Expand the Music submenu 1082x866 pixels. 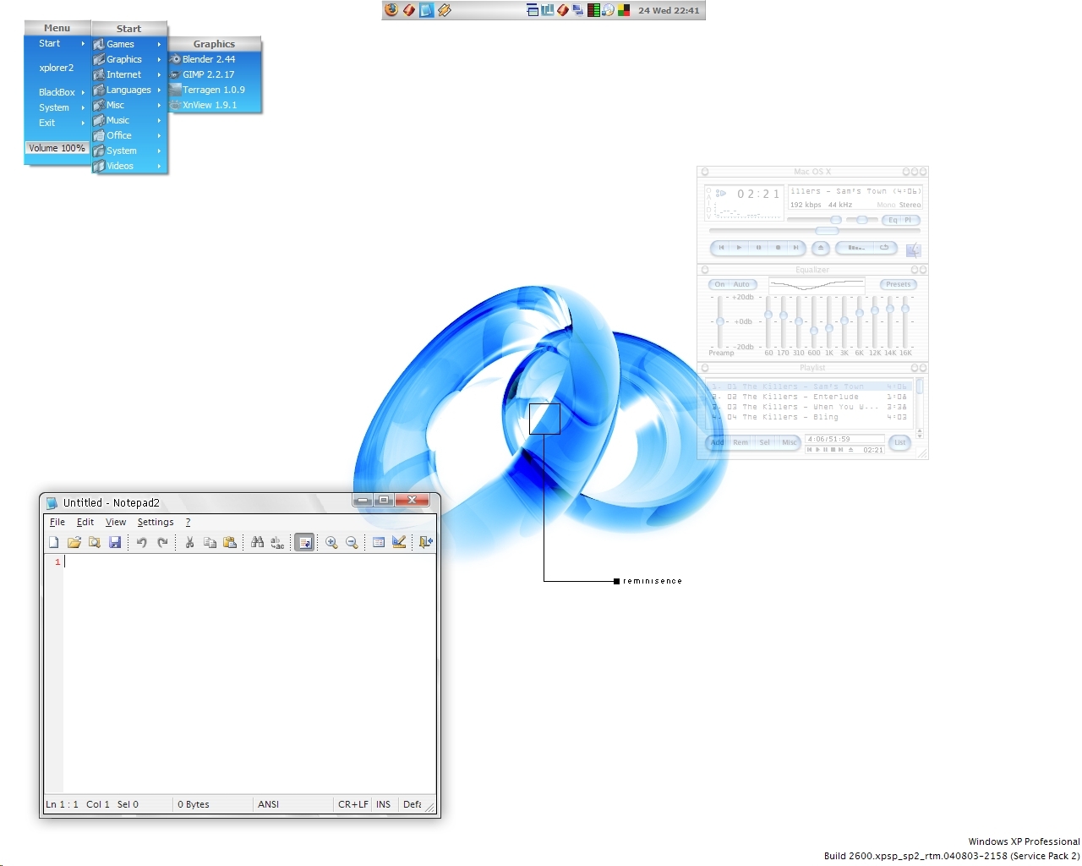tap(128, 120)
